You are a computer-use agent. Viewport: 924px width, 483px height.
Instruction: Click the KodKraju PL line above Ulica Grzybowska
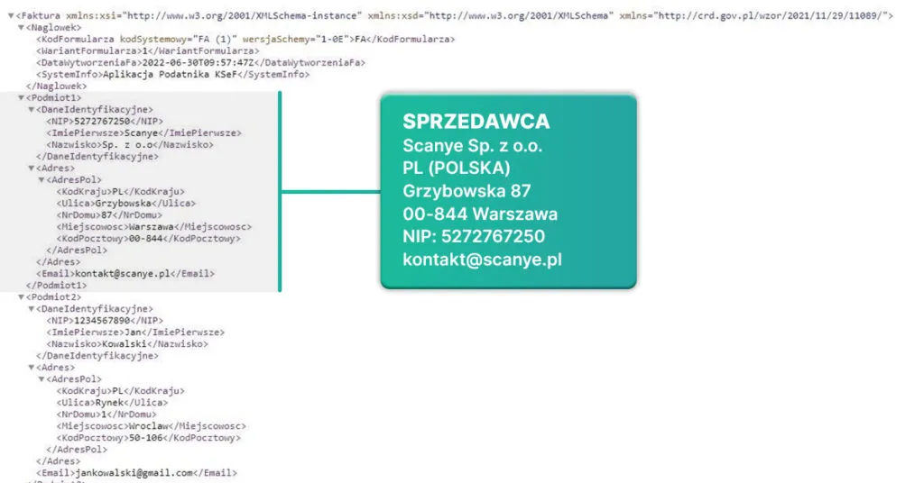coord(121,192)
